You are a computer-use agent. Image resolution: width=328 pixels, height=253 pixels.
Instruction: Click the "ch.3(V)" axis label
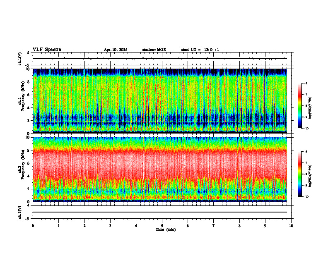pyautogui.click(x=19, y=212)
